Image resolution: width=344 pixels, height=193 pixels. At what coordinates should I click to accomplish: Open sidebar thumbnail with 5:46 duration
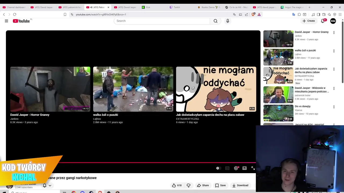point(278,95)
